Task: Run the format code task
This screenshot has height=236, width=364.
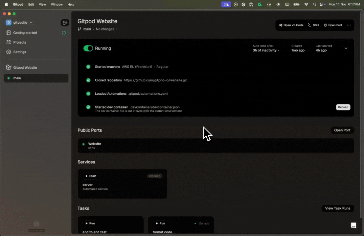Action: (x=160, y=223)
